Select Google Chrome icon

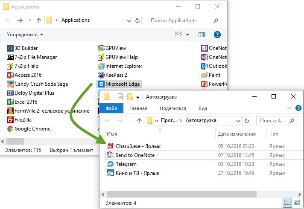[x=10, y=129]
